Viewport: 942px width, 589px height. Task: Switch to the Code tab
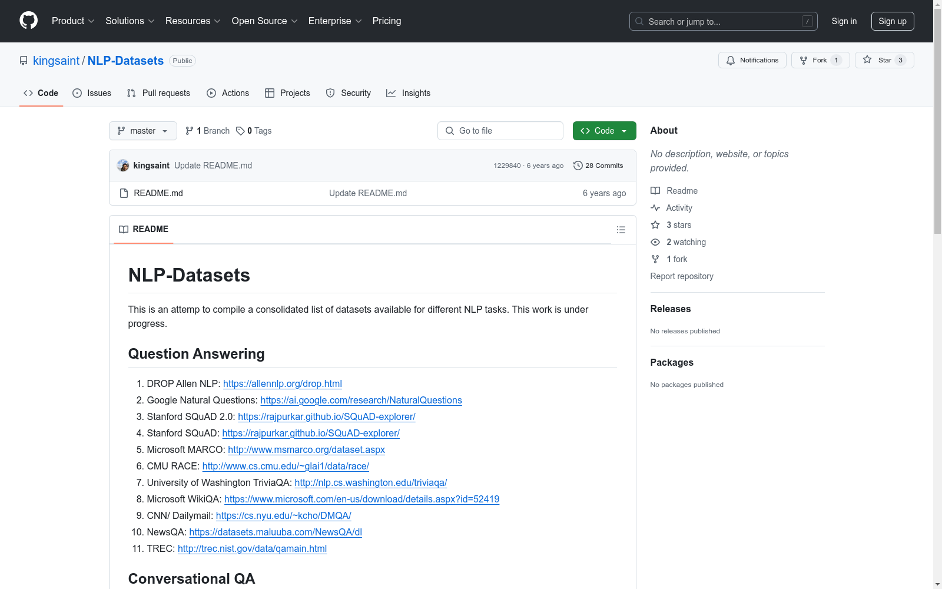point(41,93)
